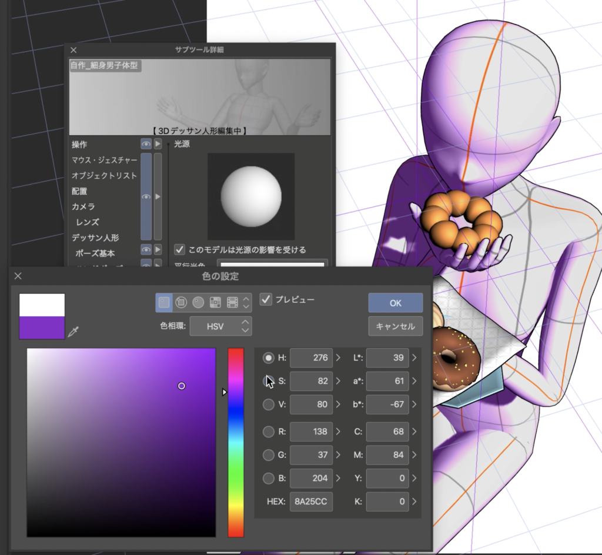The image size is (602, 555).
Task: Close the サブツール詳細 panel
Action: (x=73, y=50)
